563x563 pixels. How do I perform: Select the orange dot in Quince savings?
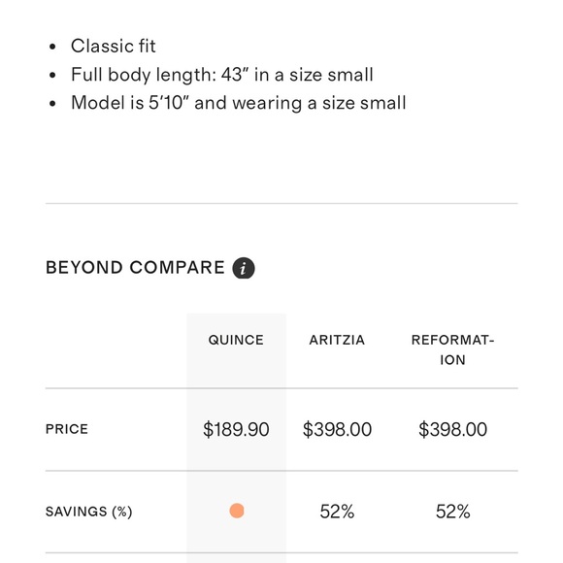tap(237, 511)
